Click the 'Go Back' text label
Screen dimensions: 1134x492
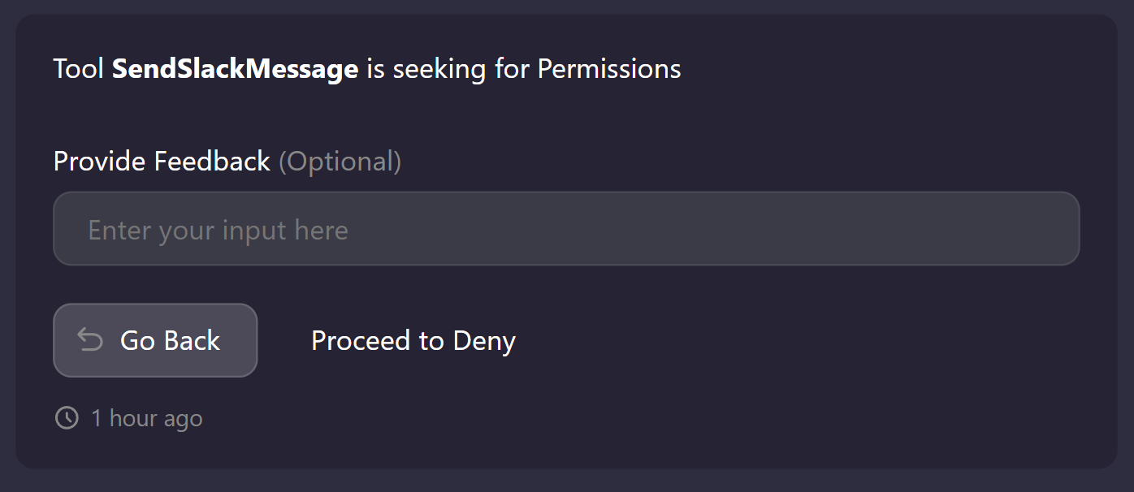pyautogui.click(x=170, y=341)
